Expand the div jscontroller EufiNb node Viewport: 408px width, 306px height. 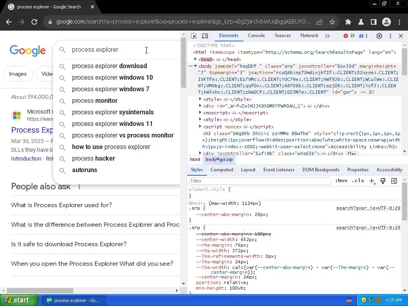click(x=200, y=153)
